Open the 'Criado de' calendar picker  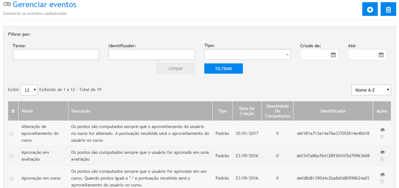coord(333,55)
